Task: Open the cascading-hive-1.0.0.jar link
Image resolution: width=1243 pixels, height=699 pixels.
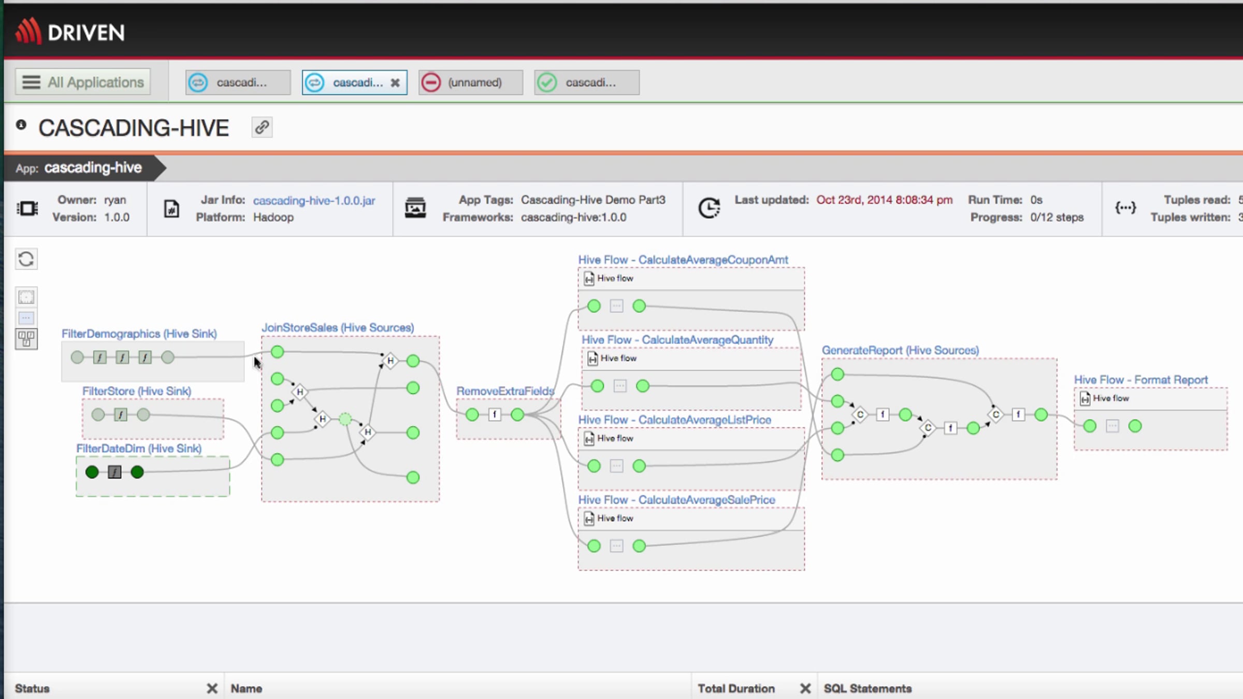Action: [314, 200]
